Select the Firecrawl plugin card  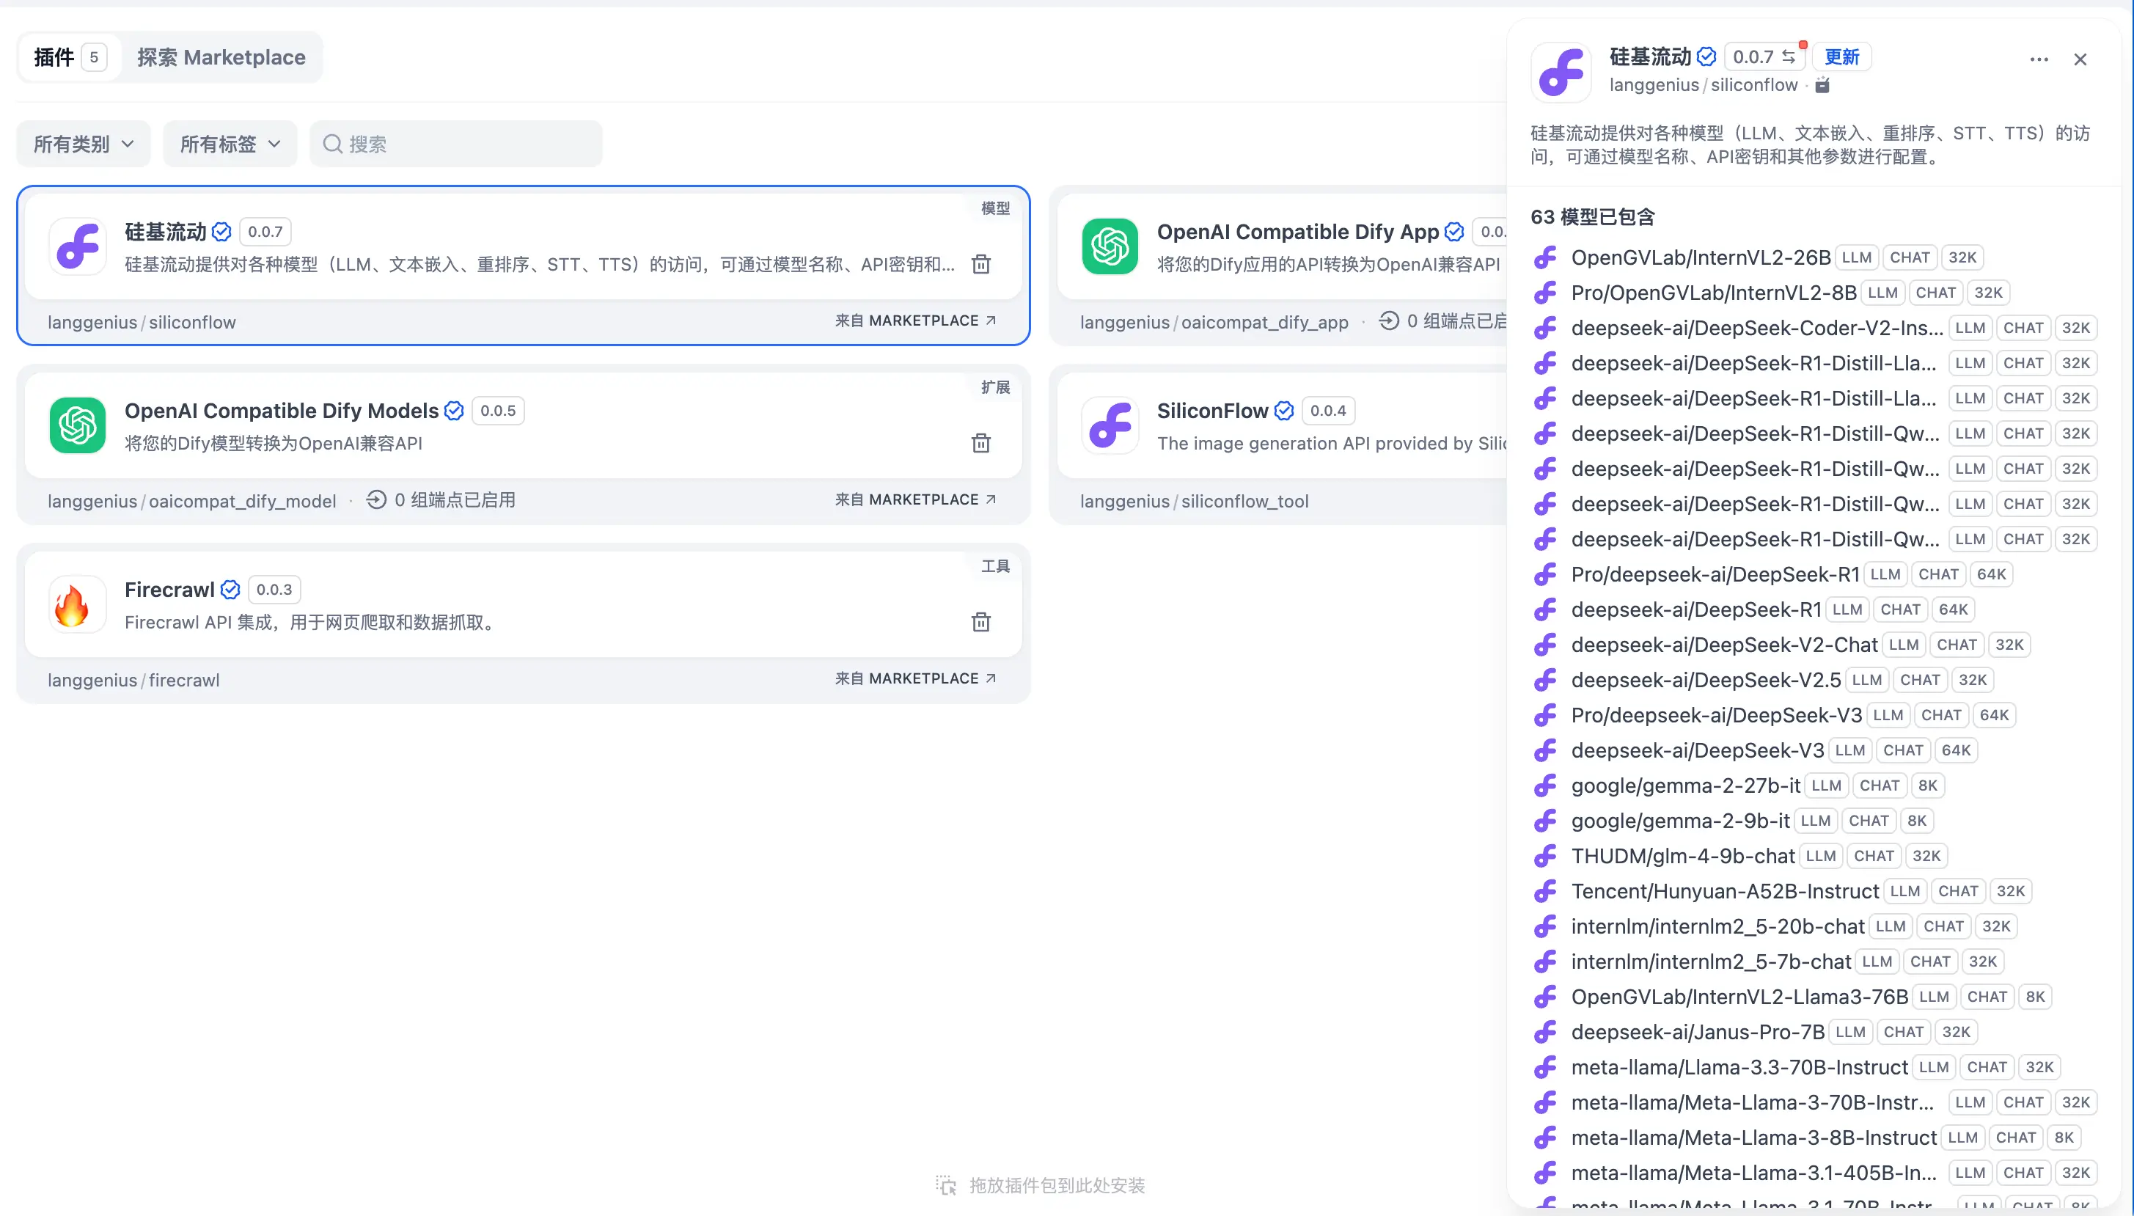point(524,623)
